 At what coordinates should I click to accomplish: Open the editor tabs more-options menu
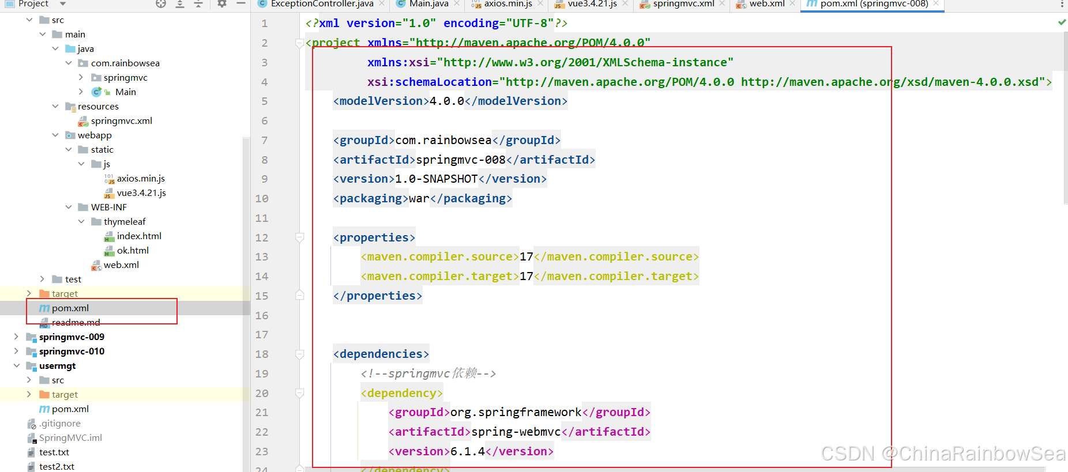pos(1062,4)
